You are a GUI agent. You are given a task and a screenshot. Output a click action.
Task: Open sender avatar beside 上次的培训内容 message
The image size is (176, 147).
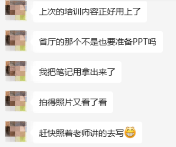[16, 10]
